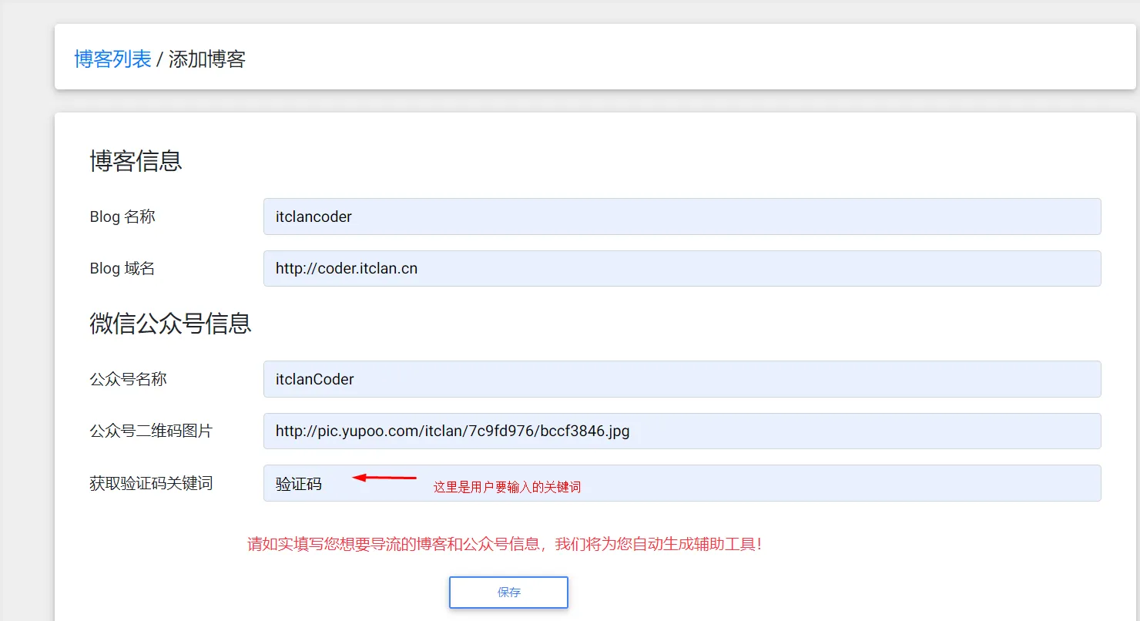
Task: Click the red notice starting 请如实填写
Action: point(505,544)
